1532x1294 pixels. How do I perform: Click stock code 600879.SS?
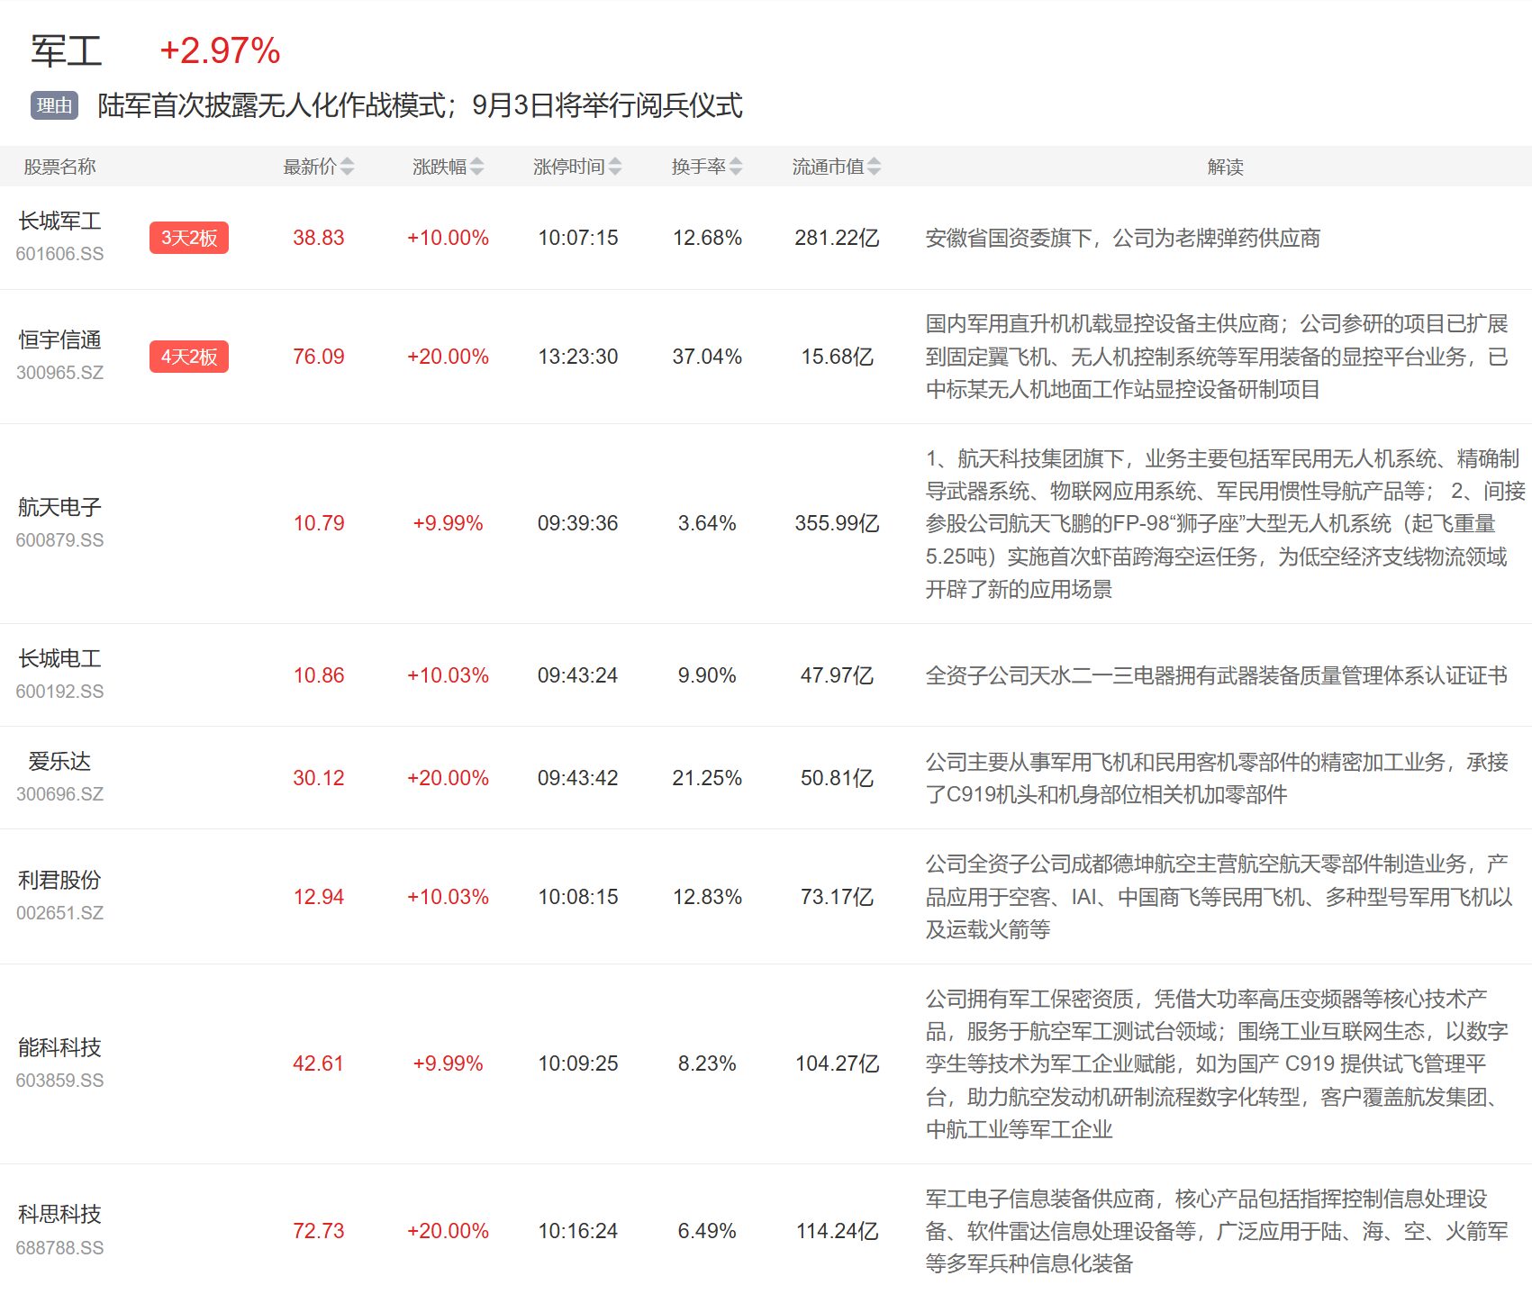point(59,540)
